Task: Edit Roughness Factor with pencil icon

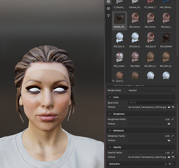Action: coord(172,119)
